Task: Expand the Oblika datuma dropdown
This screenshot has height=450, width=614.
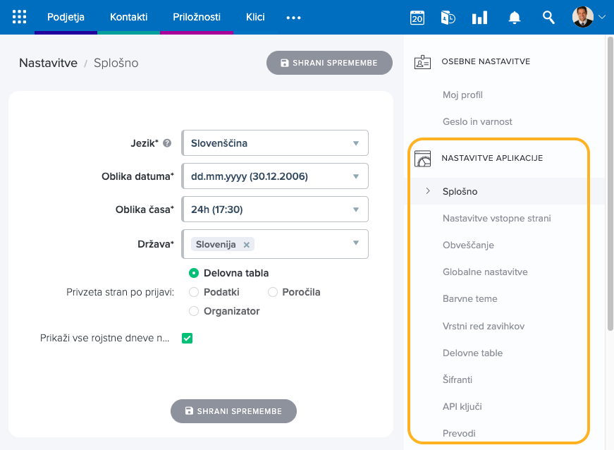Action: (275, 176)
